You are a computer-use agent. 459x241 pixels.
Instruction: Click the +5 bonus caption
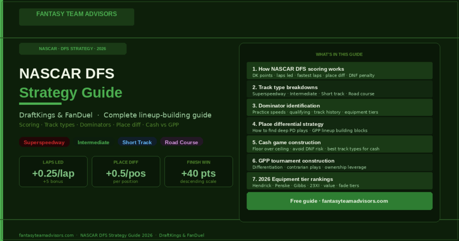(x=53, y=181)
